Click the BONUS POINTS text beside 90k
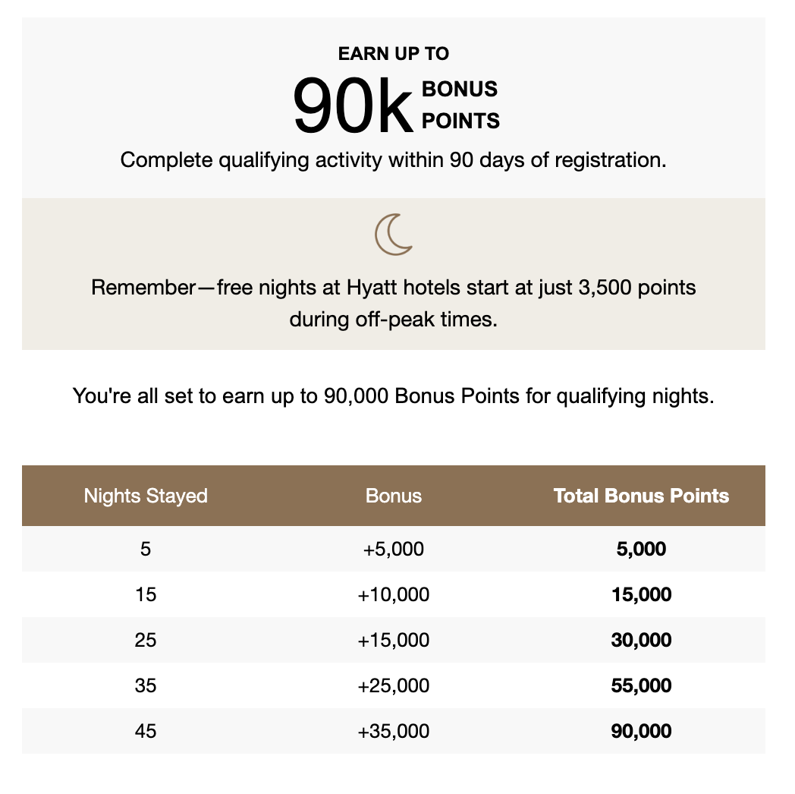This screenshot has width=795, height=794. click(x=460, y=105)
